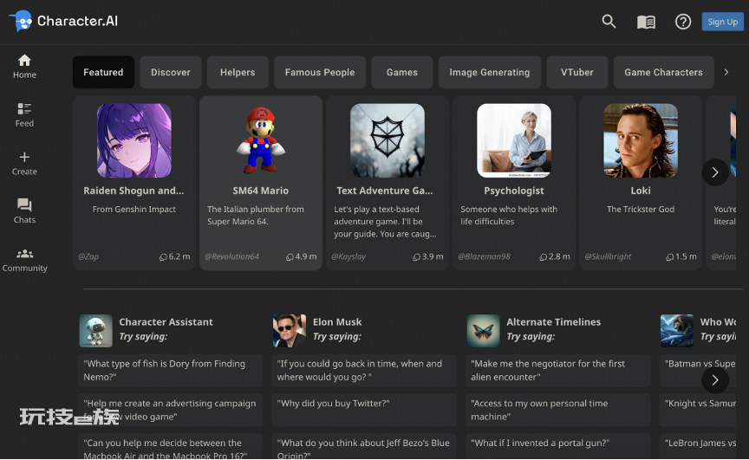Select the Featured tab
The width and height of the screenshot is (749, 460).
(103, 72)
